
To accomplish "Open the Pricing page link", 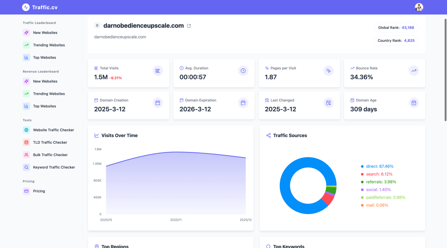I will 39,191.
